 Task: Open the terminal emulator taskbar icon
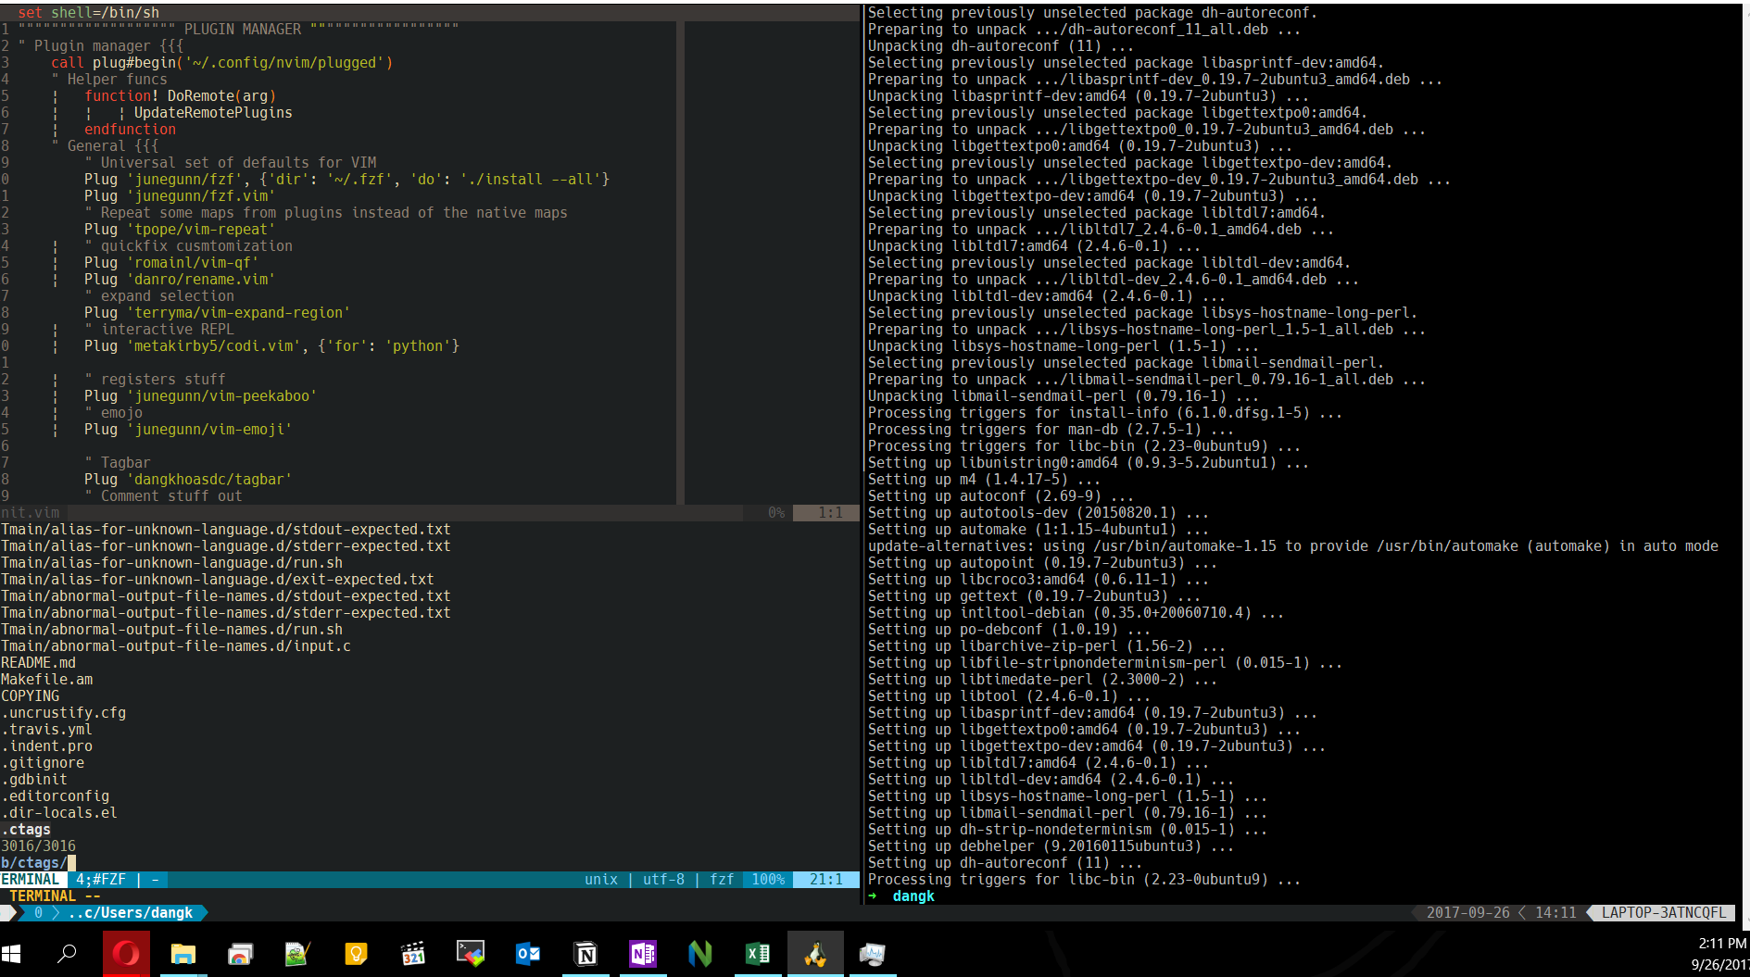pos(471,953)
